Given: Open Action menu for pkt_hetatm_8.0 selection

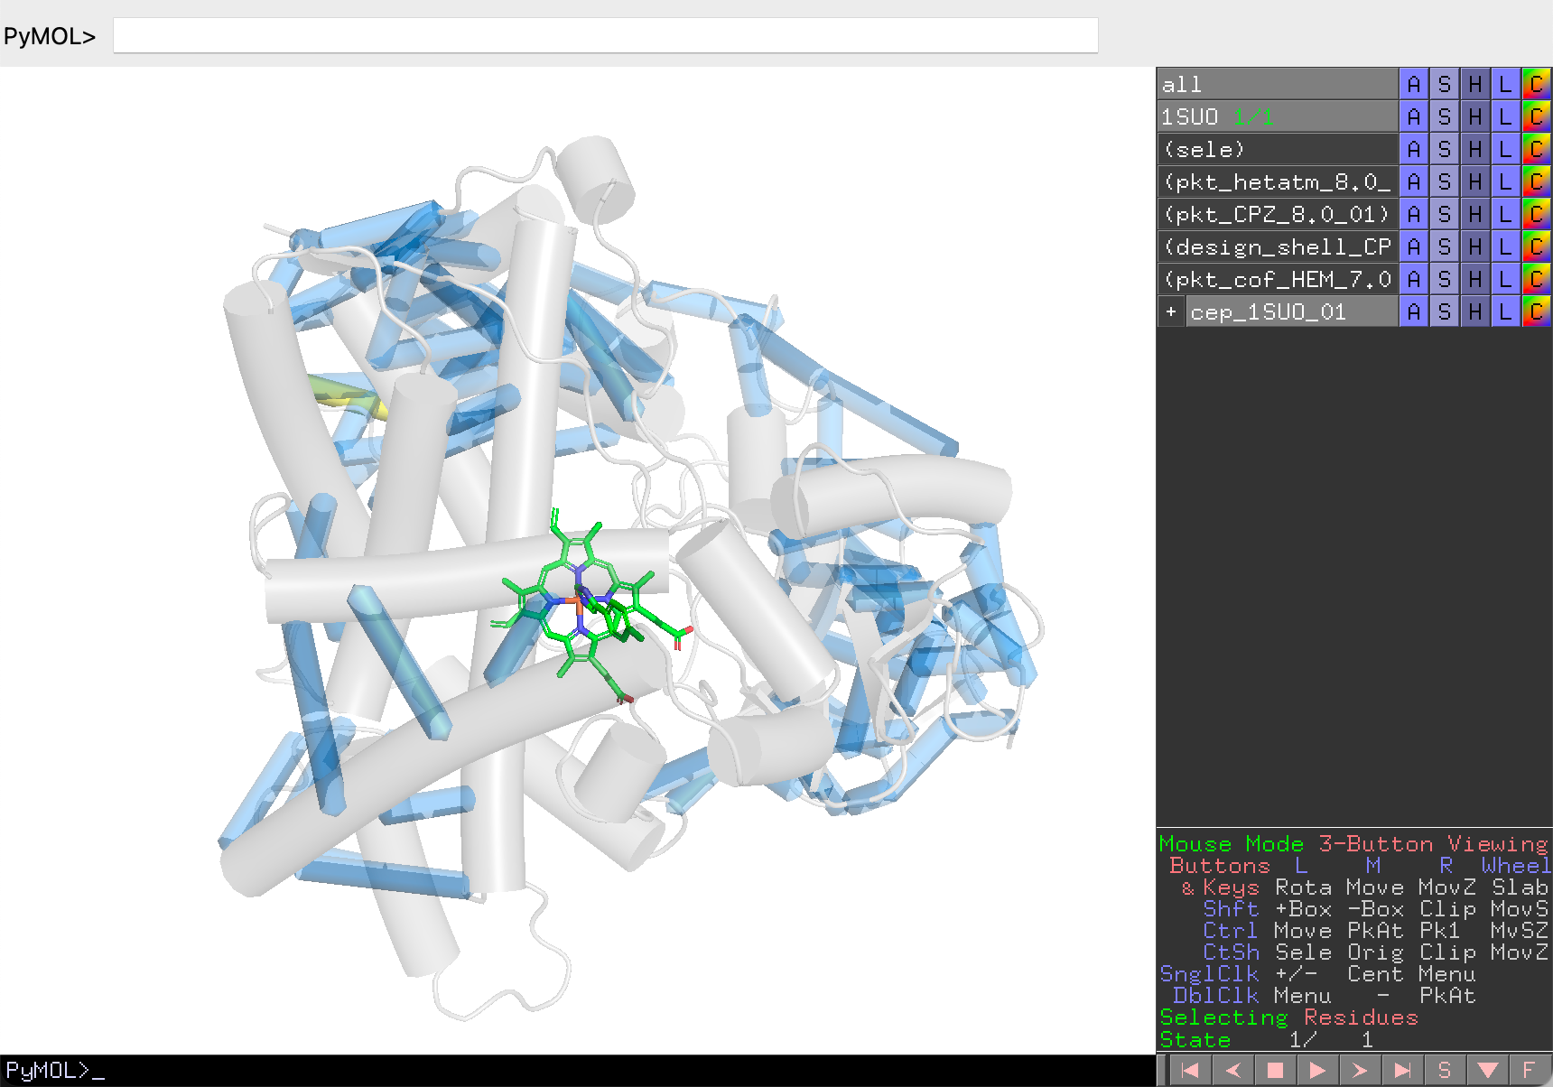Looking at the screenshot, I should click(x=1414, y=181).
